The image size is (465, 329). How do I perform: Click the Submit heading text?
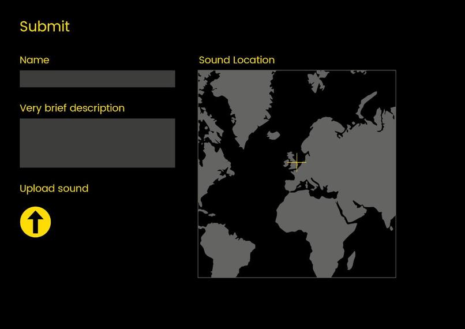(44, 27)
